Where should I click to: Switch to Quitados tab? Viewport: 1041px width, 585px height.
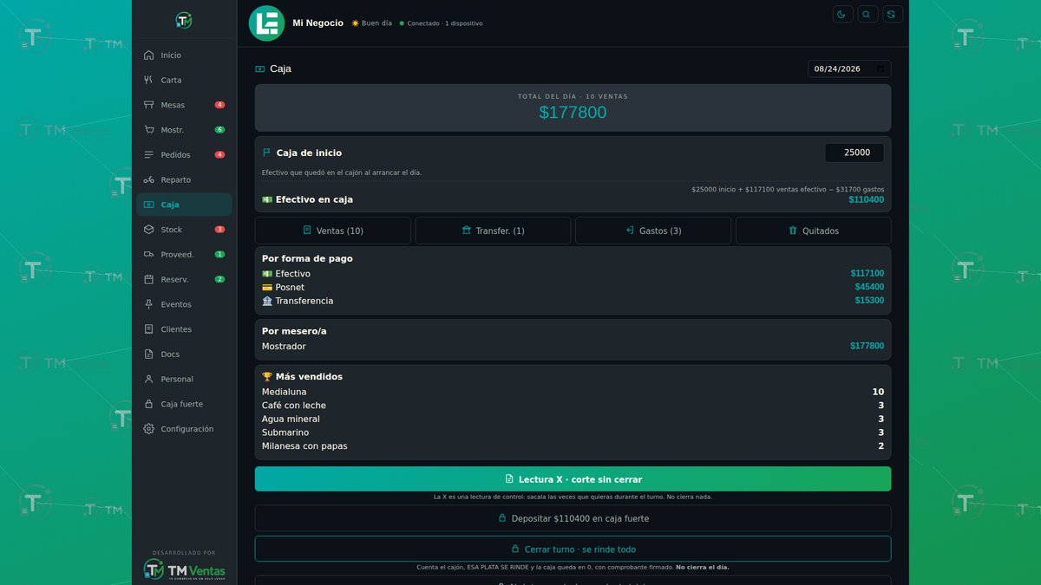[x=813, y=231]
